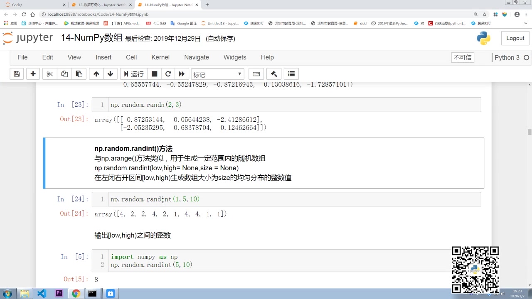
Task: Save notebook with the floppy disk icon
Action: click(x=17, y=74)
